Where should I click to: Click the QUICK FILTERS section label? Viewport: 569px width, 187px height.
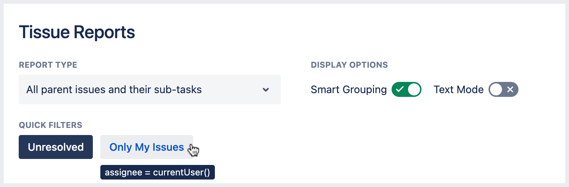pos(51,125)
